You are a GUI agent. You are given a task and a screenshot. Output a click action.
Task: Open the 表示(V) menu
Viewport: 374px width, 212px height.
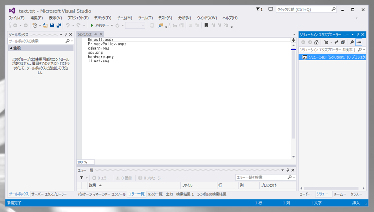click(x=55, y=18)
